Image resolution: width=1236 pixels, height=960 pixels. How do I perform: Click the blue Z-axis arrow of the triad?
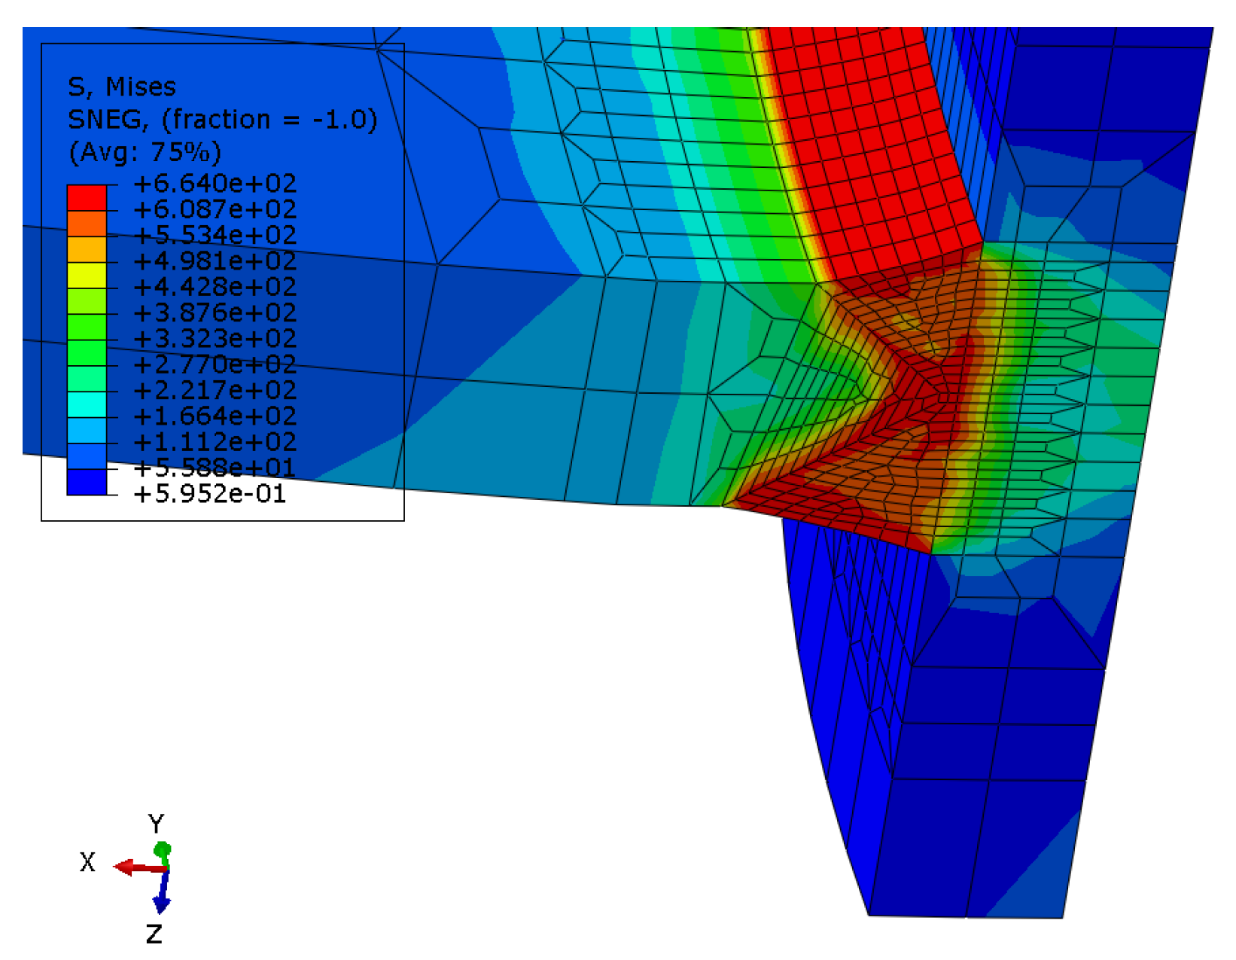coord(161,900)
